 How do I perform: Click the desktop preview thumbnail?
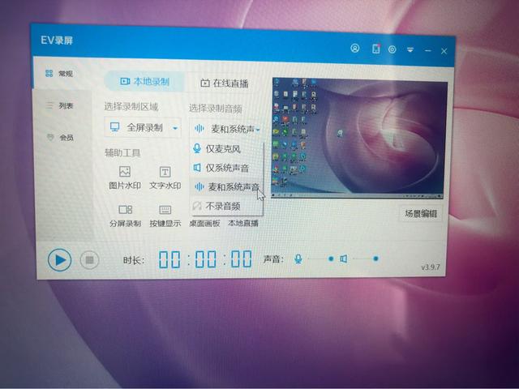pos(358,136)
